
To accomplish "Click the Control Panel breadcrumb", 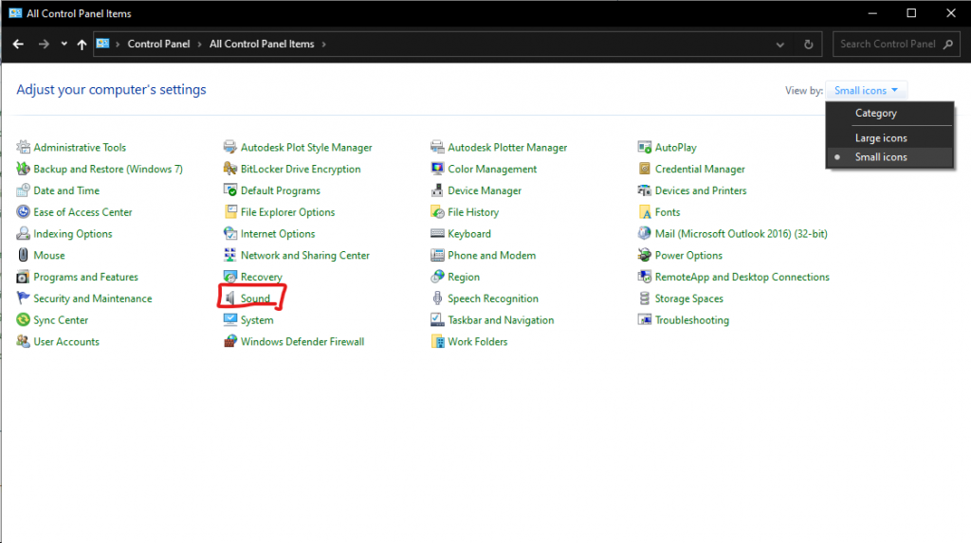I will coord(158,44).
